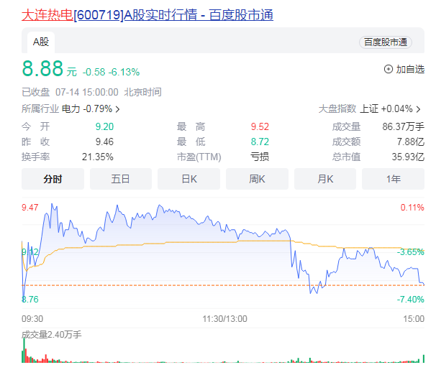Expand the 上证 index chevron arrow

click(419, 109)
